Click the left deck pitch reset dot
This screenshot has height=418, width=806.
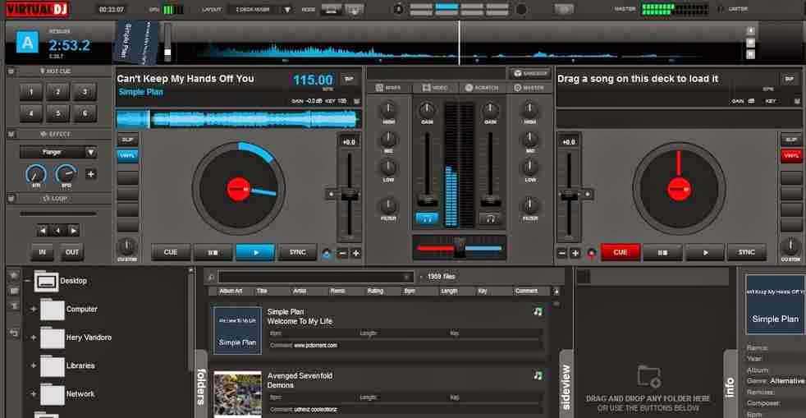(x=332, y=195)
